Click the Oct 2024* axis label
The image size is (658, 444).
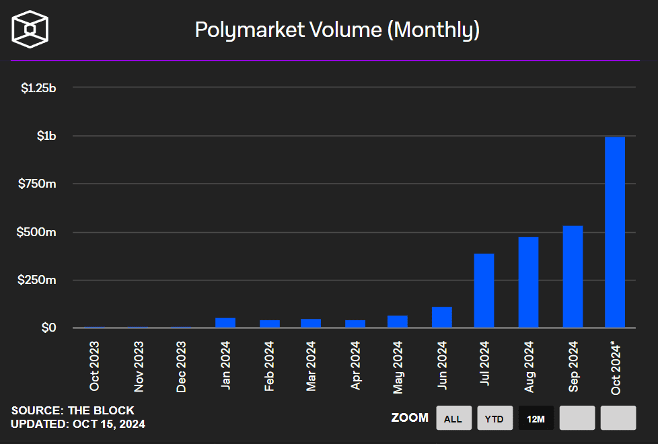615,368
